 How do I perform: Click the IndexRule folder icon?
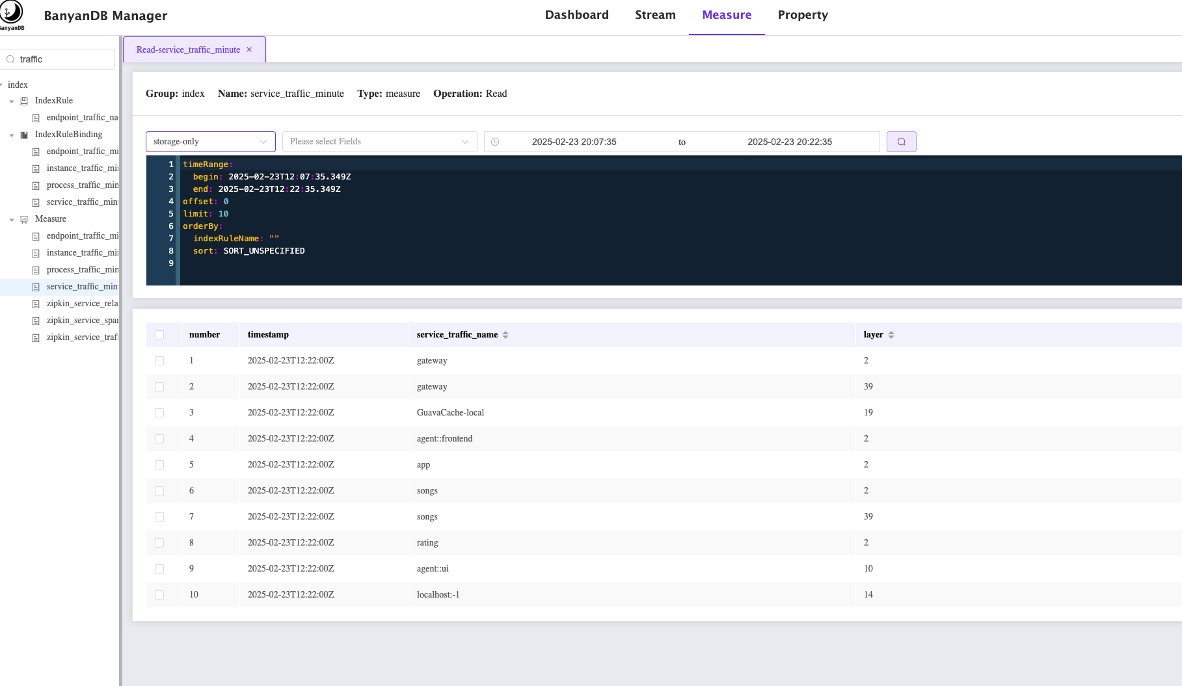tap(24, 101)
